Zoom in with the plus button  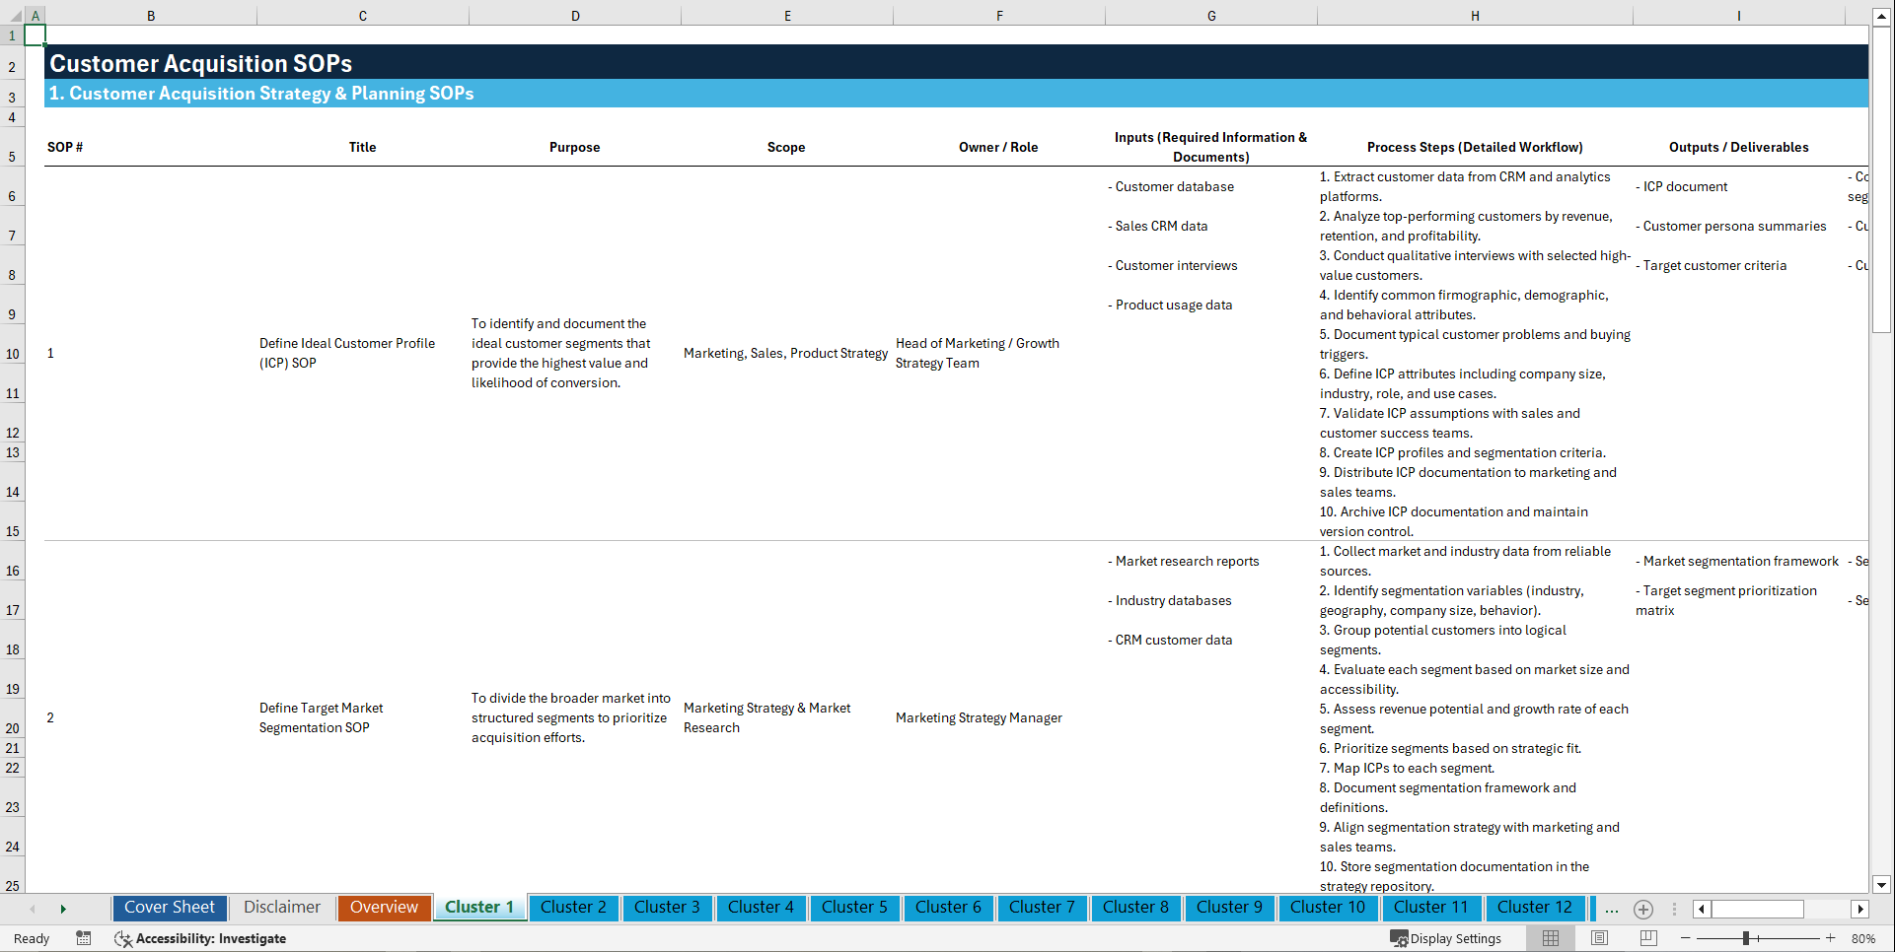1831,938
